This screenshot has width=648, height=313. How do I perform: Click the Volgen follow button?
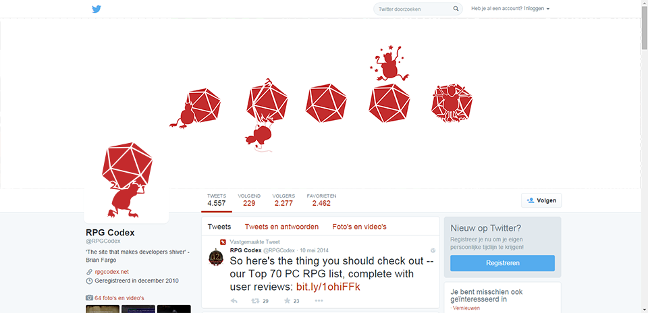(541, 200)
